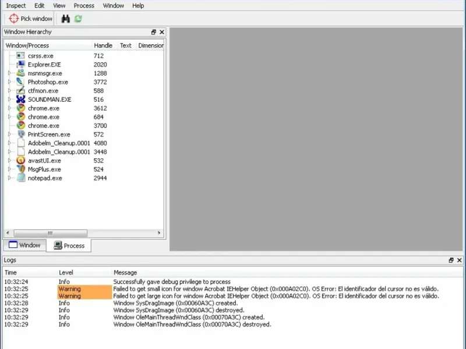Select the notepad.exe icon
The height and width of the screenshot is (349, 466).
(20, 178)
